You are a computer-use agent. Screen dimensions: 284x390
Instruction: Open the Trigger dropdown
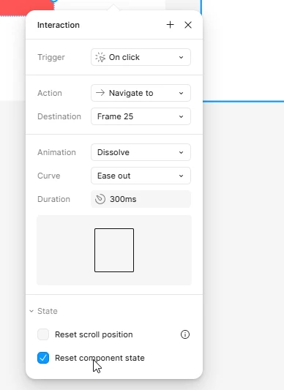pos(141,57)
